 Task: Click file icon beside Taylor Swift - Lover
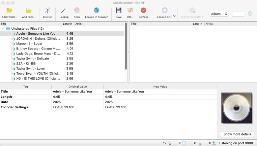click(x=13, y=69)
